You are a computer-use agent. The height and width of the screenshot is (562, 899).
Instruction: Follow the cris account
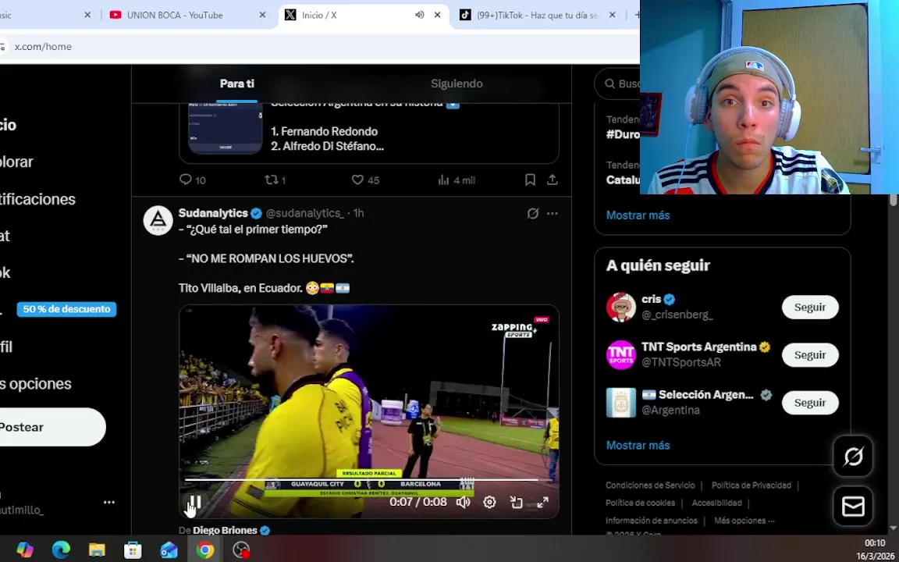(809, 308)
